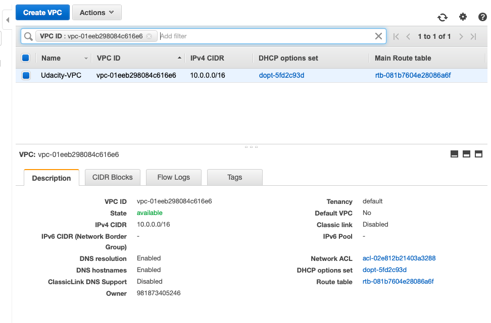Click the Create VPC button

(x=42, y=13)
